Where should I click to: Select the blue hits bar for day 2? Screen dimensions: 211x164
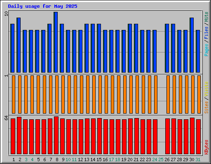pos(19,45)
